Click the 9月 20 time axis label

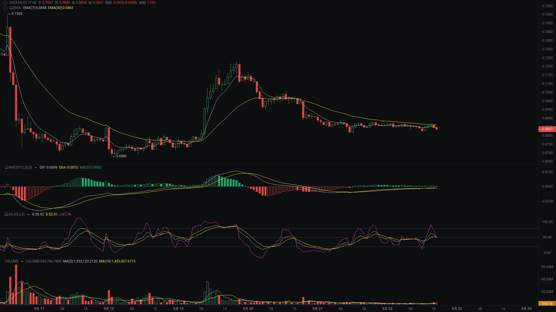click(x=248, y=309)
